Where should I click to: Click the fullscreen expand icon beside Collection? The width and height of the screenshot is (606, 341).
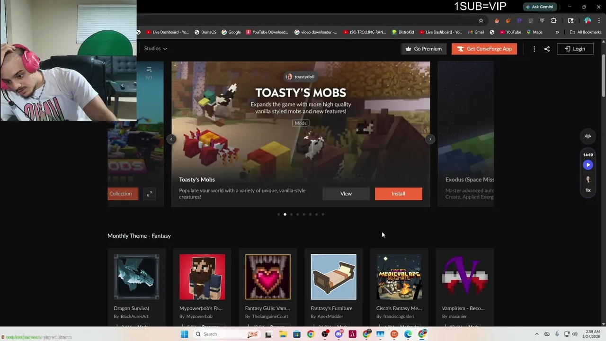coord(149,194)
